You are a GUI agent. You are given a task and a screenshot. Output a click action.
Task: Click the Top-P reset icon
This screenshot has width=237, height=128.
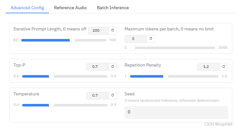(x=113, y=67)
